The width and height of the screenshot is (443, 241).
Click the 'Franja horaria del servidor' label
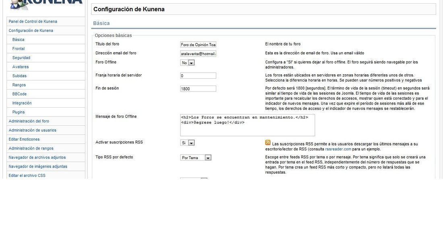119,75
